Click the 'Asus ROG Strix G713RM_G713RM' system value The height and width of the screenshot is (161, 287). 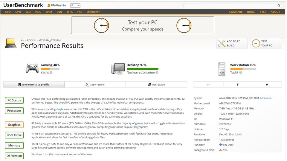[239, 98]
